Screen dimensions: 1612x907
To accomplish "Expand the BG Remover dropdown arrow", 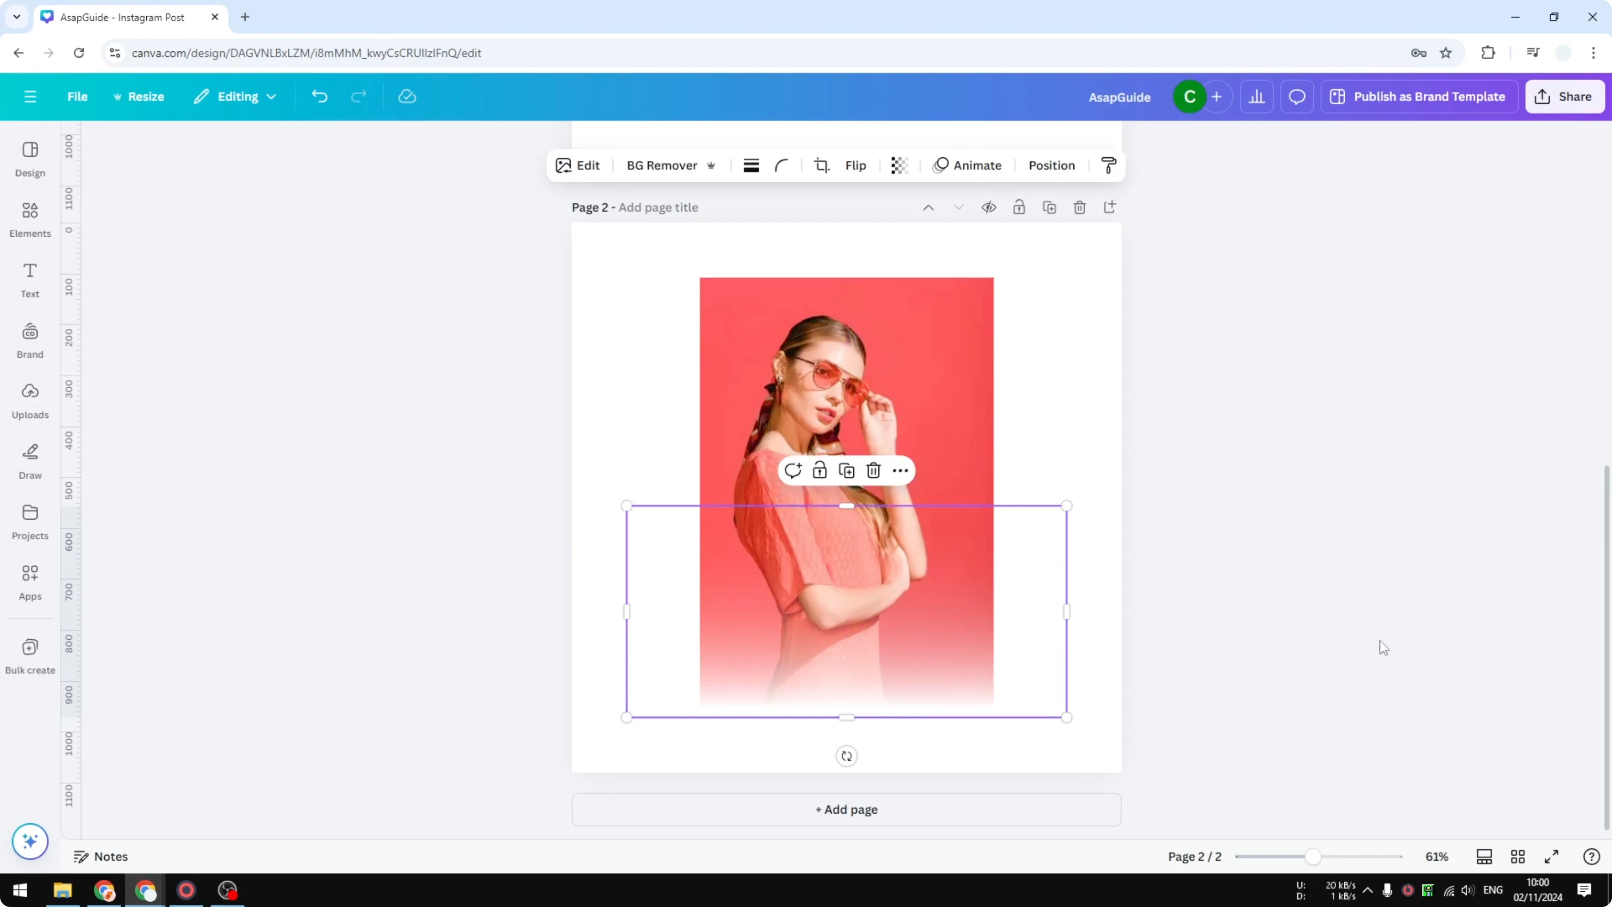I will pyautogui.click(x=711, y=165).
